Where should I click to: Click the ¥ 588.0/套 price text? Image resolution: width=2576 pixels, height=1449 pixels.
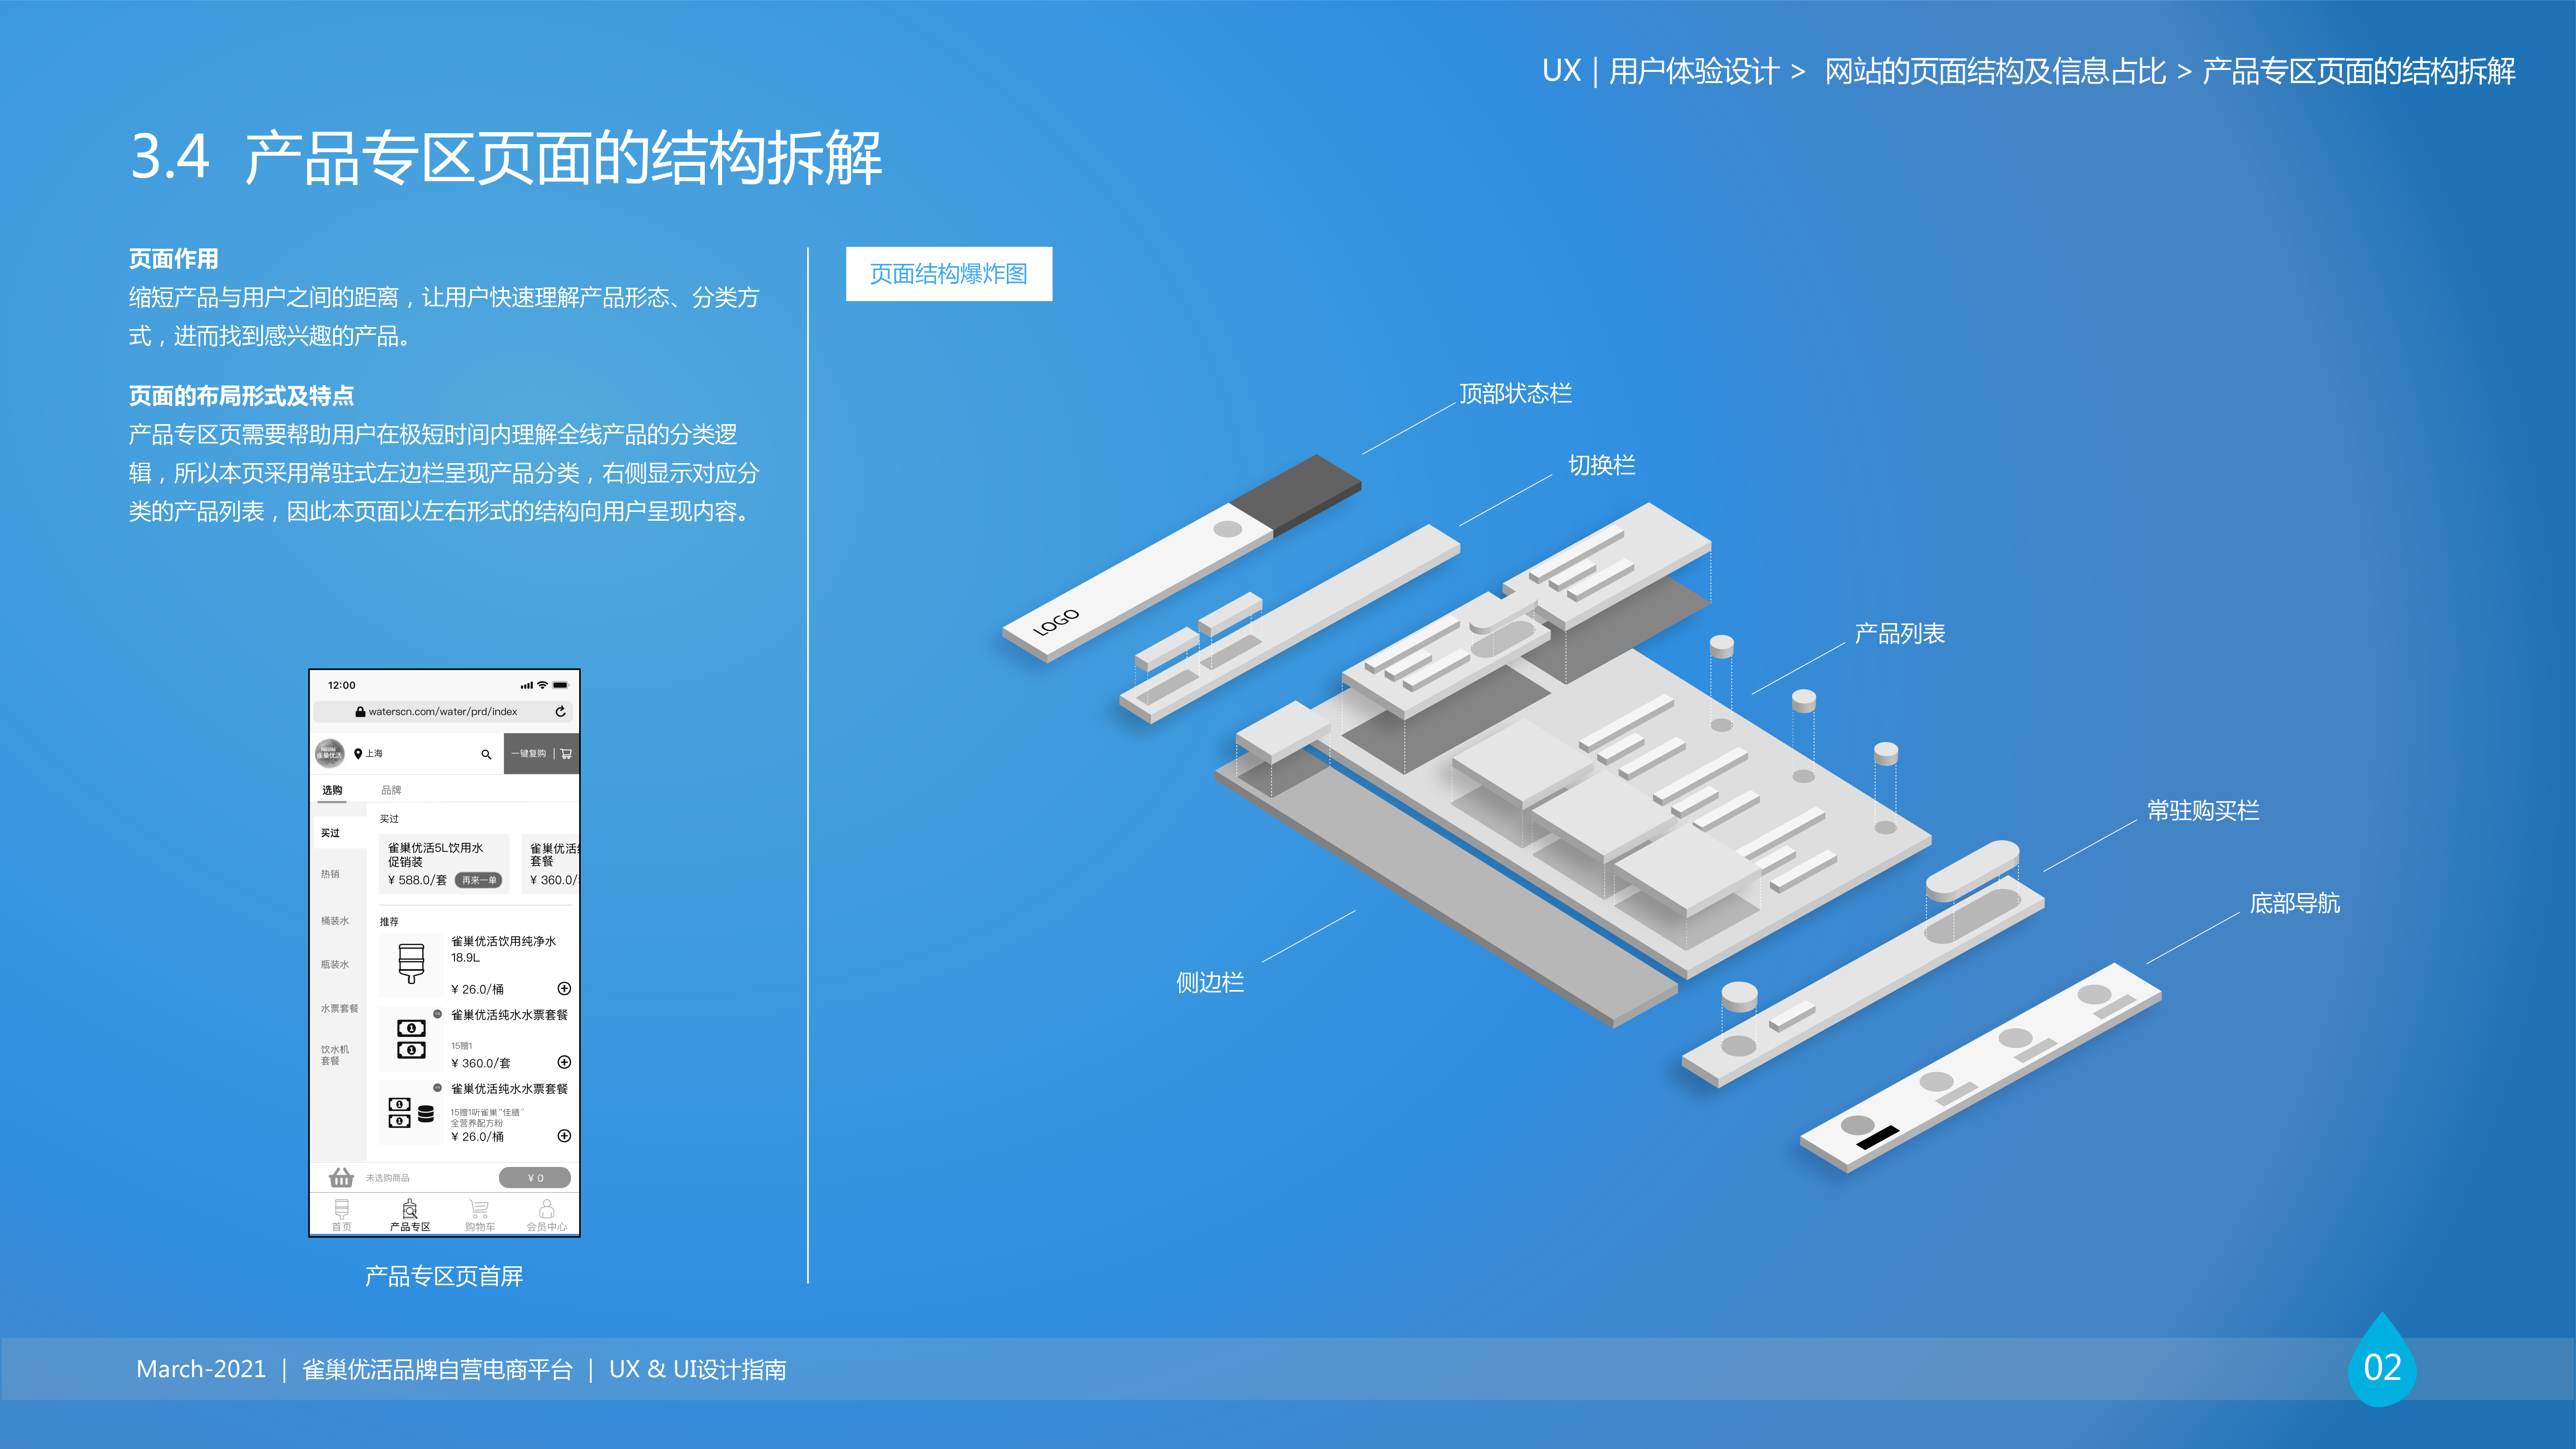click(x=417, y=880)
